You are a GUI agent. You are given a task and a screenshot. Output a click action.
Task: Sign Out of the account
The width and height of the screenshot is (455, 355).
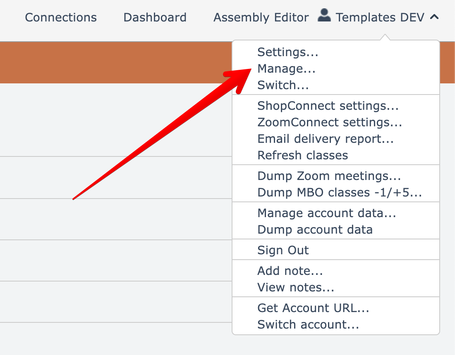click(283, 251)
